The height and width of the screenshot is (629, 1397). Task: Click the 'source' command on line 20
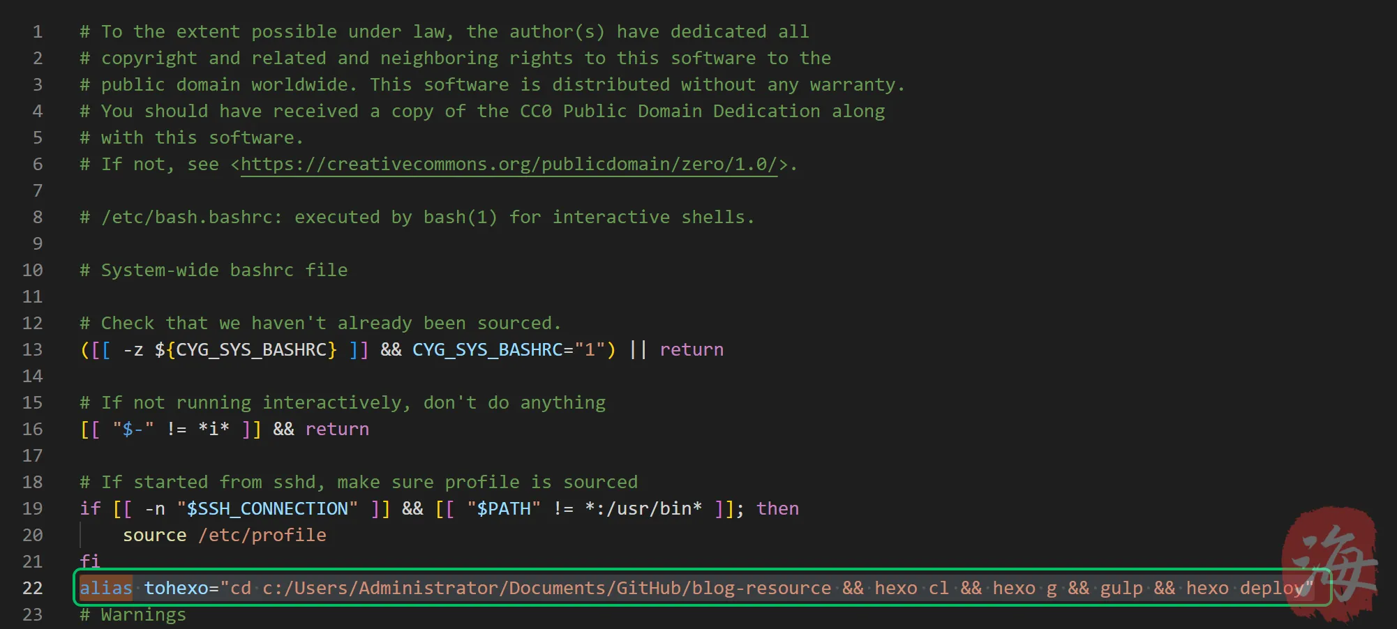click(155, 536)
